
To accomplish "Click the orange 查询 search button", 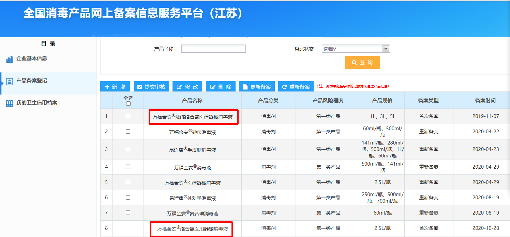I will (x=362, y=62).
